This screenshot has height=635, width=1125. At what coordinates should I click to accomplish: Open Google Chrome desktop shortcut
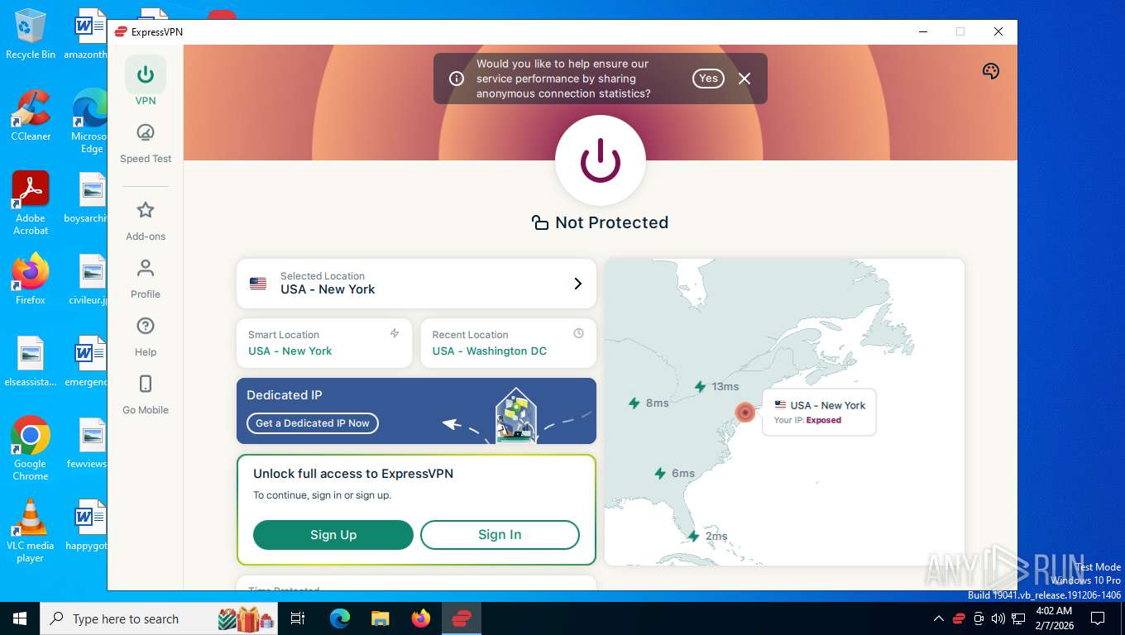coord(31,448)
